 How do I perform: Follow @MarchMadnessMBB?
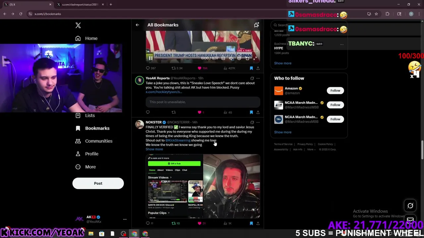(335, 119)
